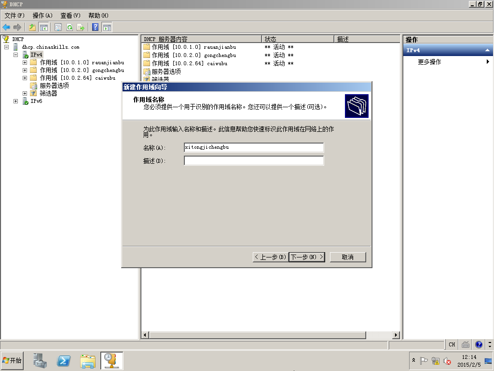The width and height of the screenshot is (494, 371).
Task: Click the language bar keyboard icon
Action: [466, 344]
